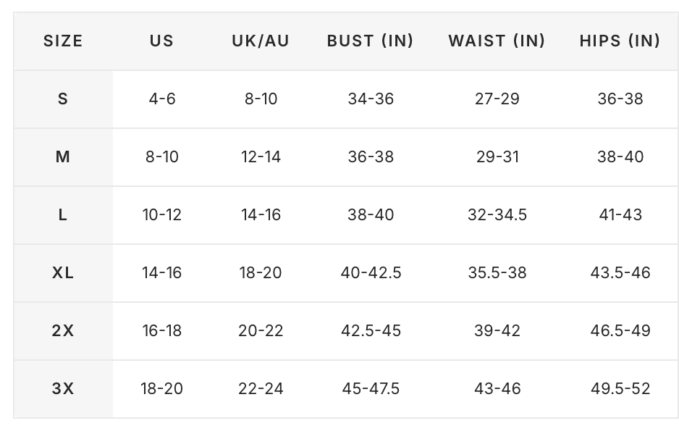This screenshot has width=679, height=426.
Task: Click the 43.5-46 hips value
Action: coord(620,273)
